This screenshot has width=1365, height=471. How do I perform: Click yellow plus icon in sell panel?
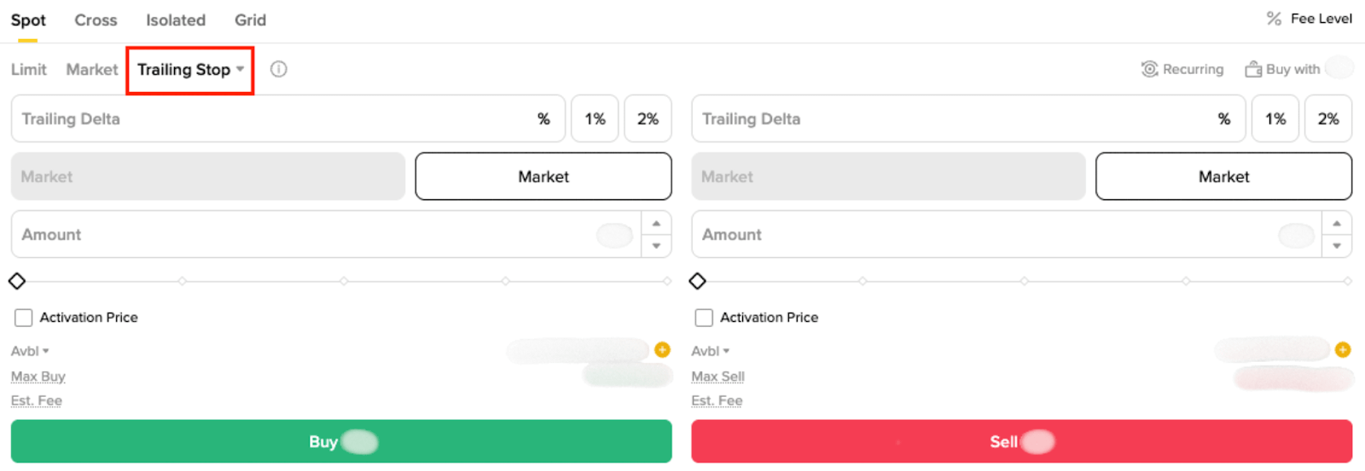click(x=1343, y=349)
